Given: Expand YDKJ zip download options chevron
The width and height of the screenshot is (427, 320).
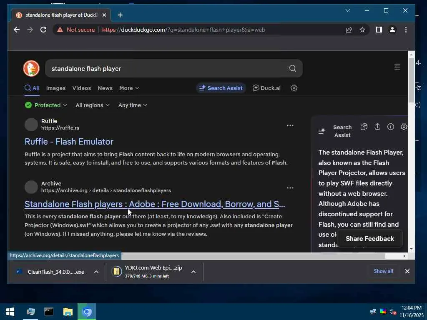Looking at the screenshot, I should click(x=193, y=272).
